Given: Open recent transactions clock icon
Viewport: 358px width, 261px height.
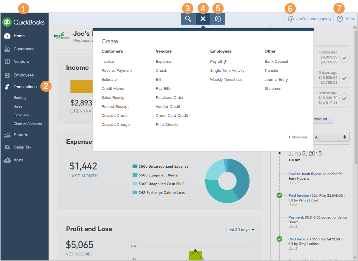Looking at the screenshot, I should (218, 19).
